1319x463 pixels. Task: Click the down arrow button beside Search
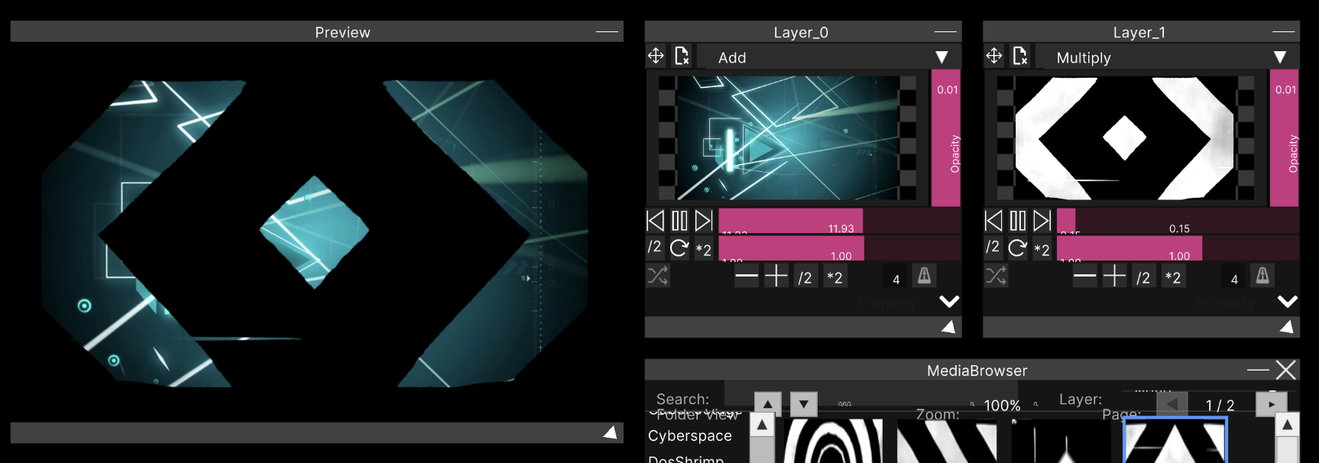[803, 403]
